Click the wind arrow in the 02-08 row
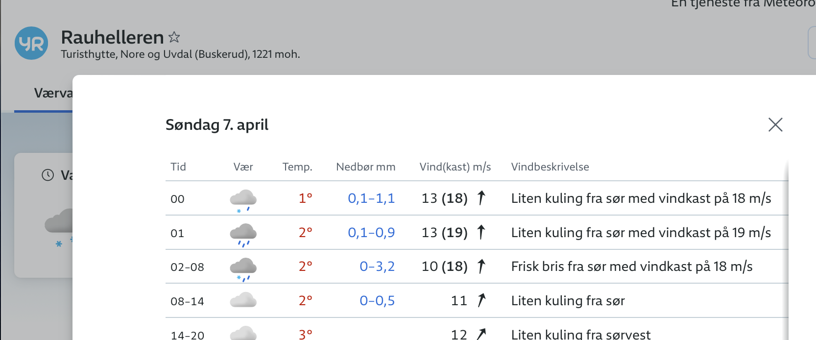Image resolution: width=816 pixels, height=340 pixels. coord(481,267)
